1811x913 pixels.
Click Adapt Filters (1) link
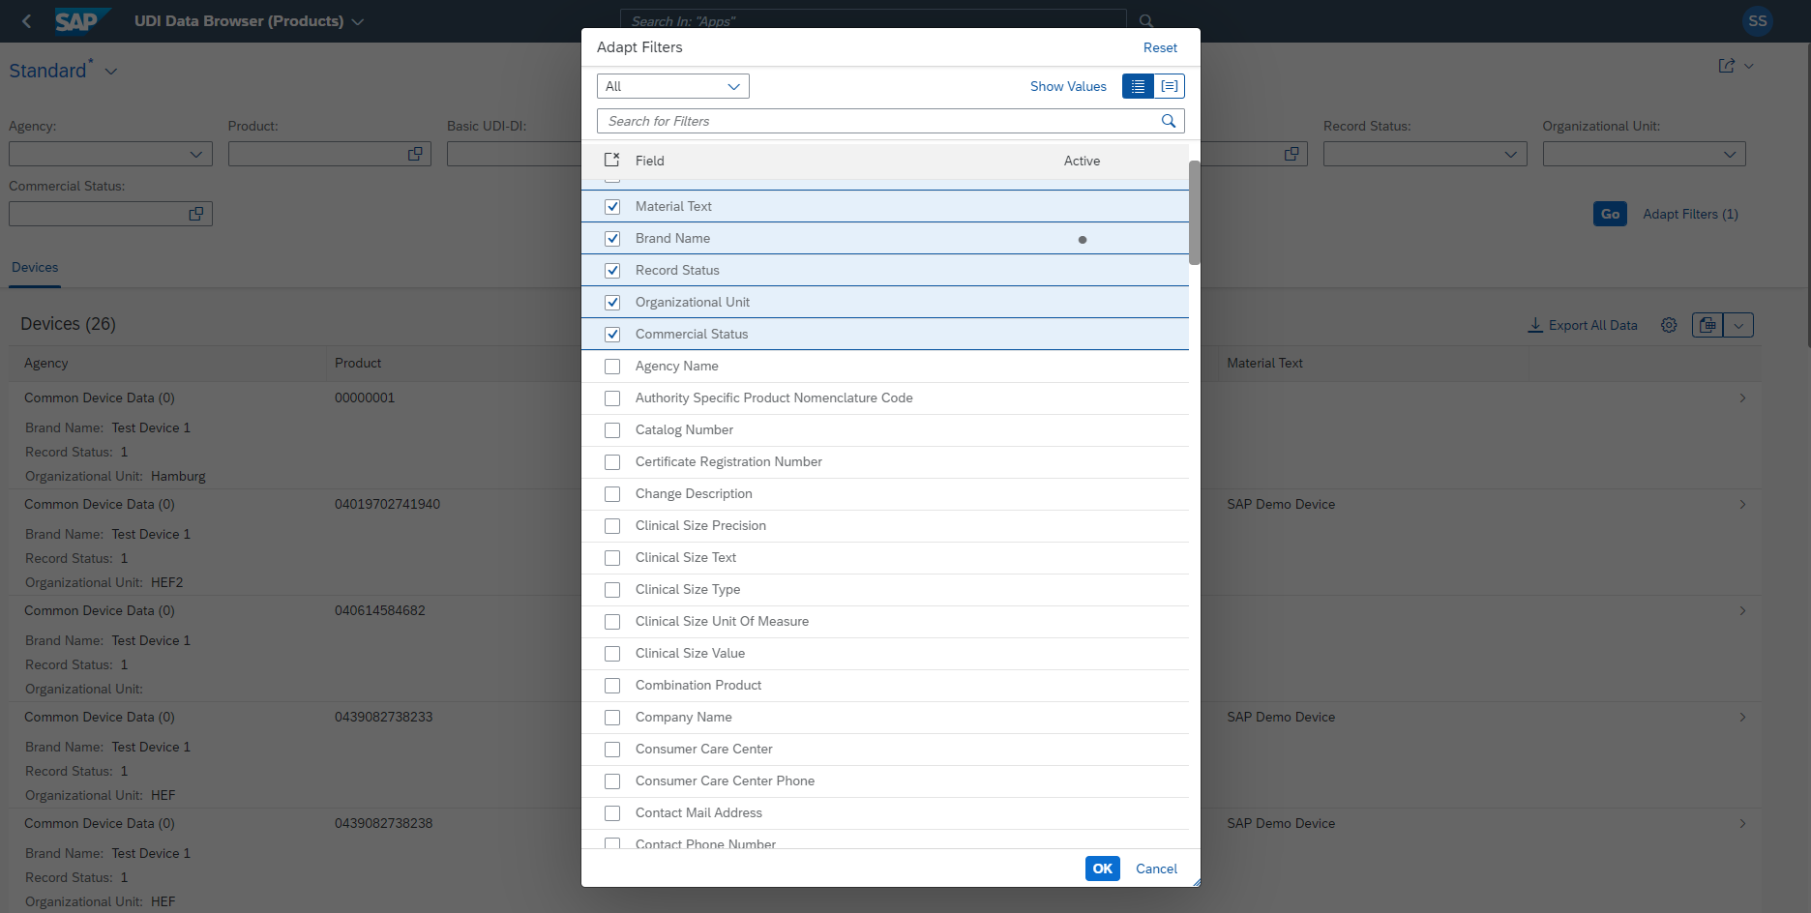pos(1690,214)
